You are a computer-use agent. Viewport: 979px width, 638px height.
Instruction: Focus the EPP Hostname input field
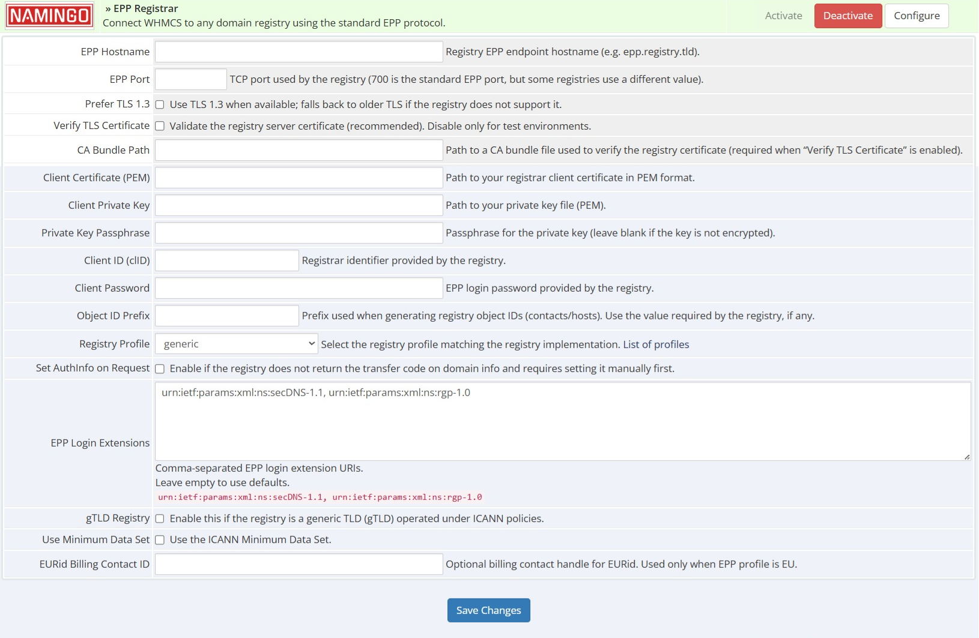pyautogui.click(x=299, y=52)
